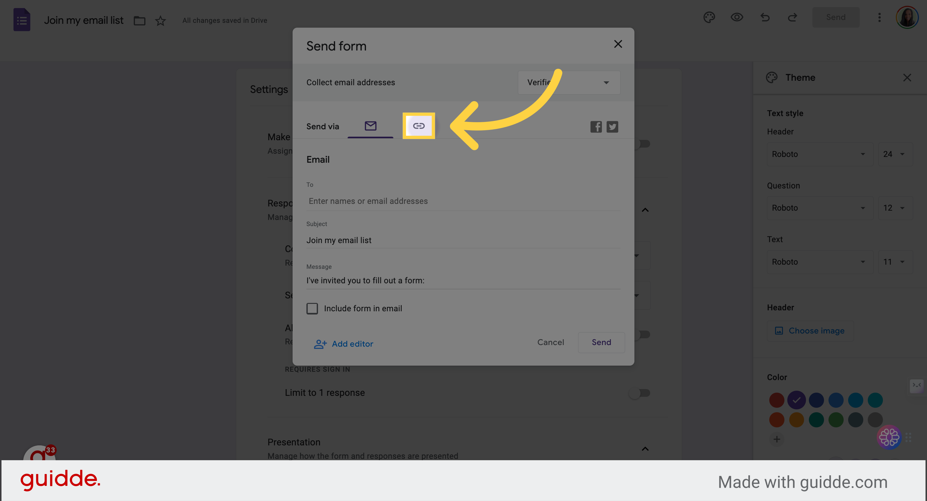Click the move to folder icon
The width and height of the screenshot is (927, 501).
pyautogui.click(x=139, y=21)
